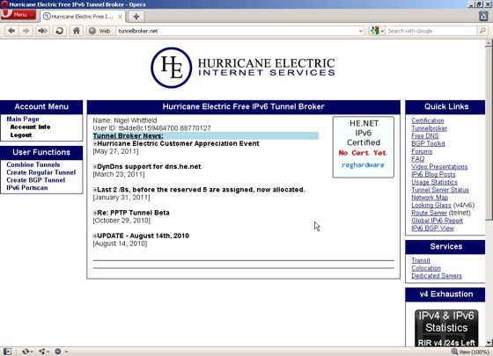Open Free DNS quick link
Screen dimensions: 493x356
[x=424, y=136]
